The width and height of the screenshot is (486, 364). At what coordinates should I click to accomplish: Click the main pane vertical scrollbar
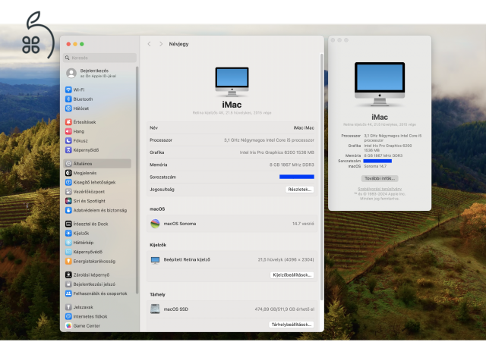click(322, 177)
